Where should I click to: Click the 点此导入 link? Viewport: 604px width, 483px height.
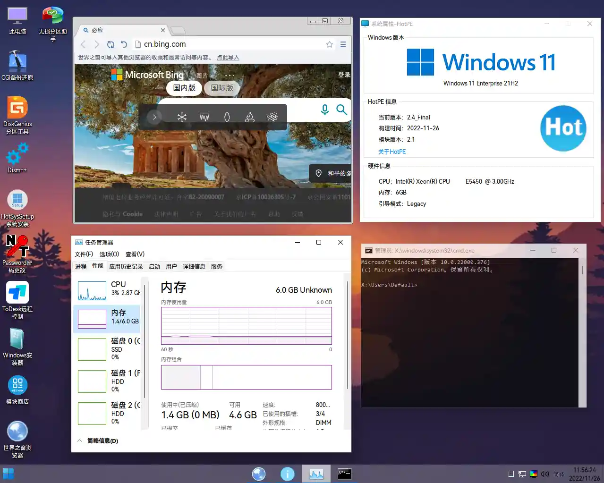[x=227, y=57]
